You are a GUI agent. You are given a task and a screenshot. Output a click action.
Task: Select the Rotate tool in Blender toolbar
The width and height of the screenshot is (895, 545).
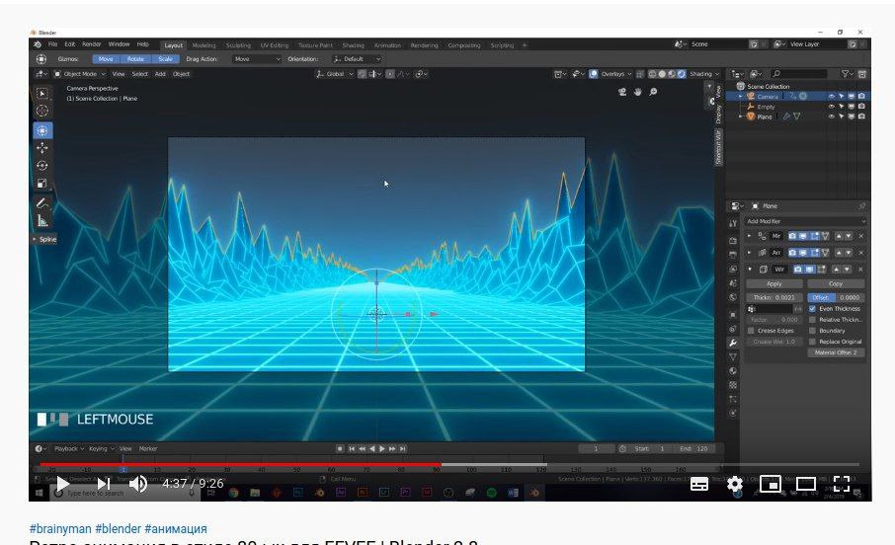pyautogui.click(x=42, y=166)
